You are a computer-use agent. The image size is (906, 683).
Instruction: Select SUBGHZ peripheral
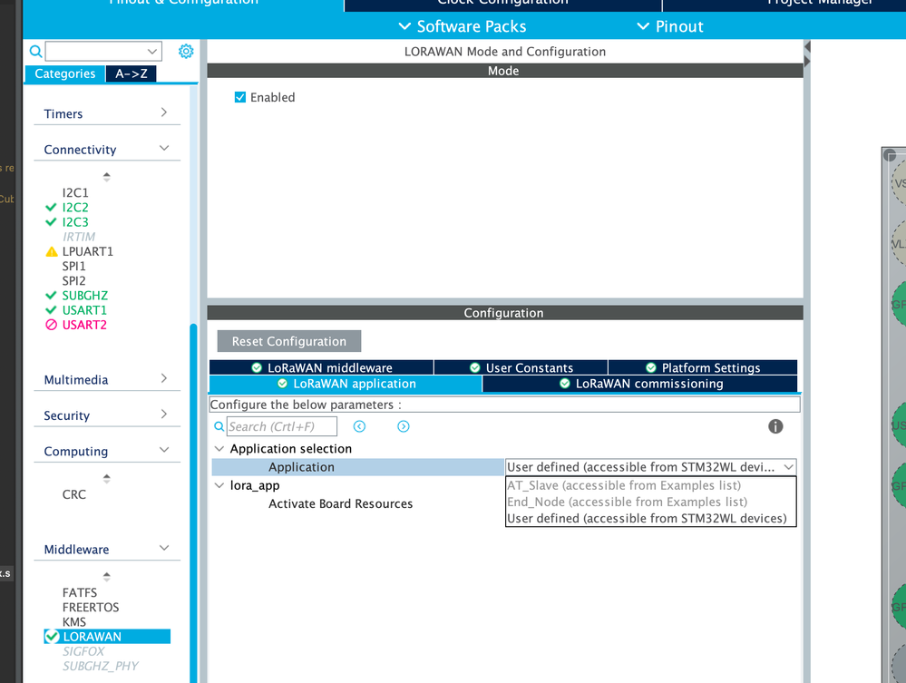coord(85,296)
